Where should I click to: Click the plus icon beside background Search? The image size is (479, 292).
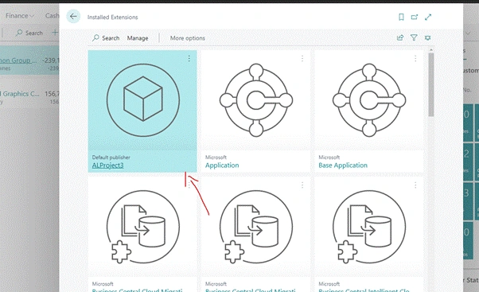(55, 32)
